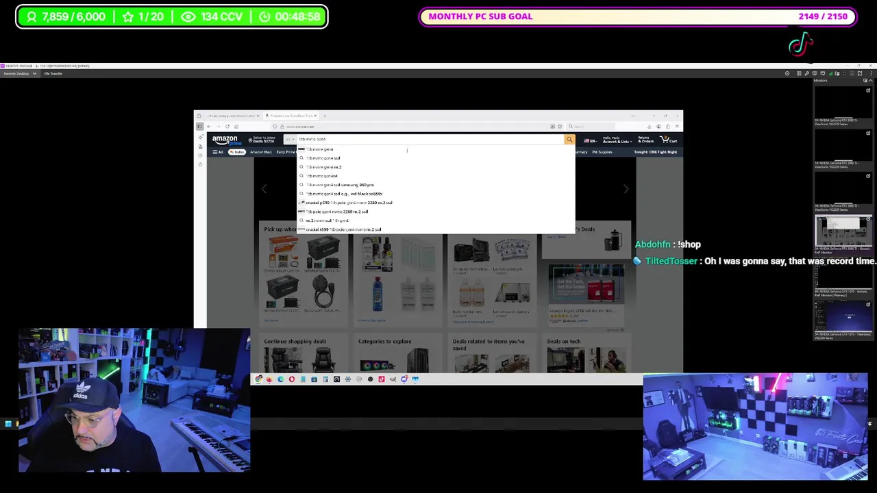
Task: Click Tonight: ONE Fight Night link
Action: [656, 152]
